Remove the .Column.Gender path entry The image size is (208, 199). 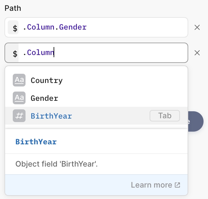click(x=197, y=28)
